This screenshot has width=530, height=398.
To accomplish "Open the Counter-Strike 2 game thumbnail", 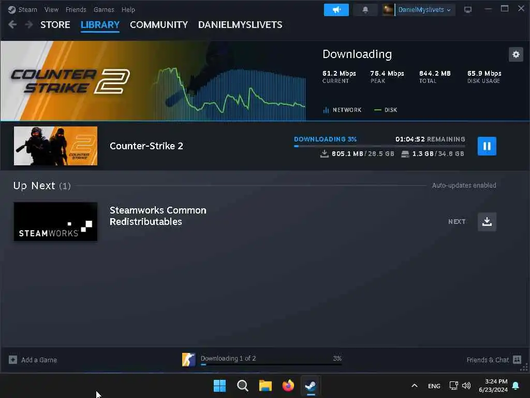I will 55,146.
